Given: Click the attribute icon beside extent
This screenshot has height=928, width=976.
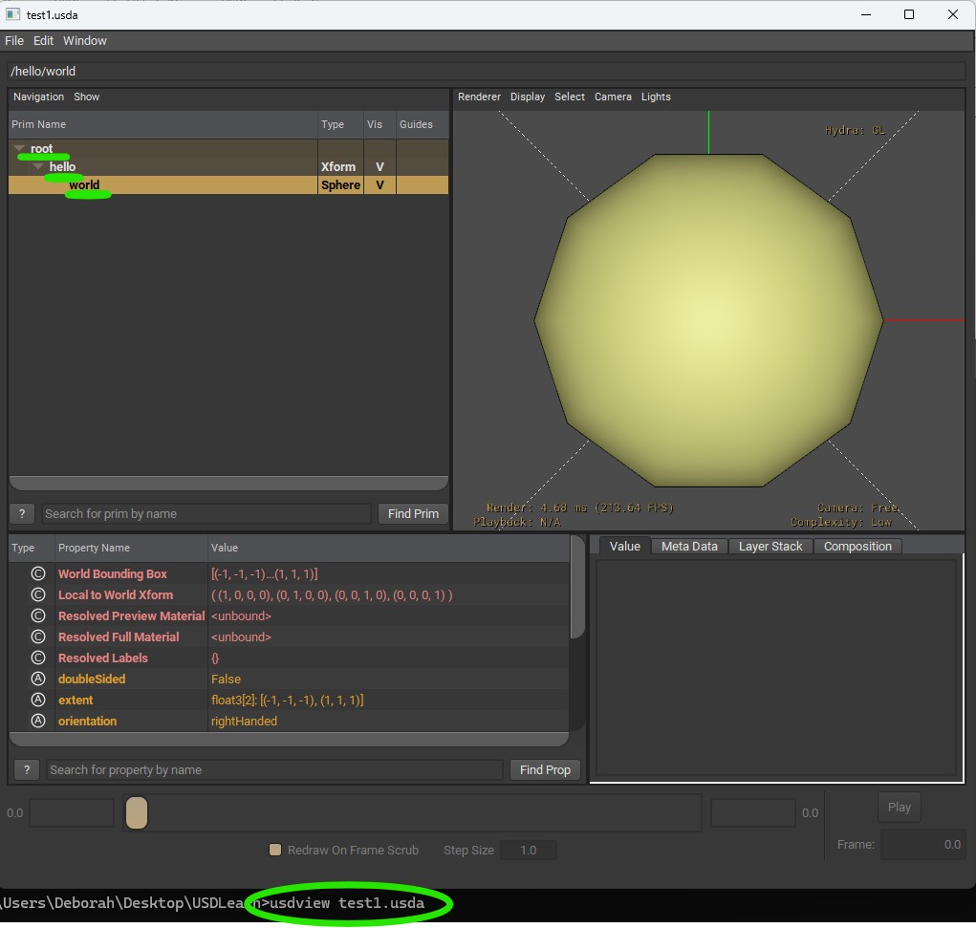Looking at the screenshot, I should point(38,701).
